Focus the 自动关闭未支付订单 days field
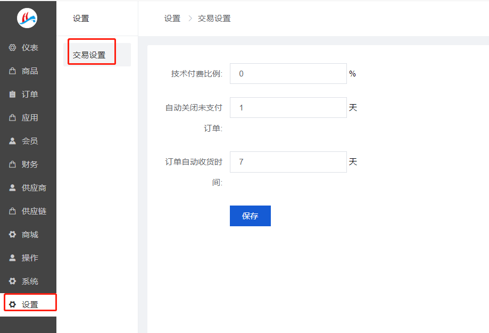The width and height of the screenshot is (489, 333). [x=288, y=107]
